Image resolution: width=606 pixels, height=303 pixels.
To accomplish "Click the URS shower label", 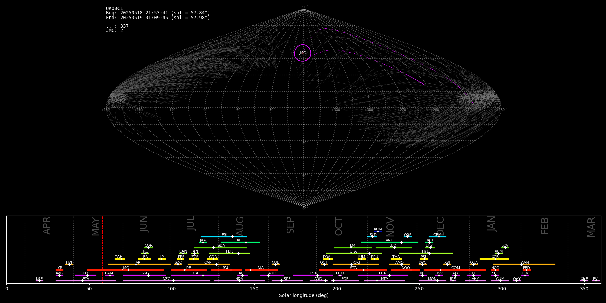I will (x=452, y=279).
